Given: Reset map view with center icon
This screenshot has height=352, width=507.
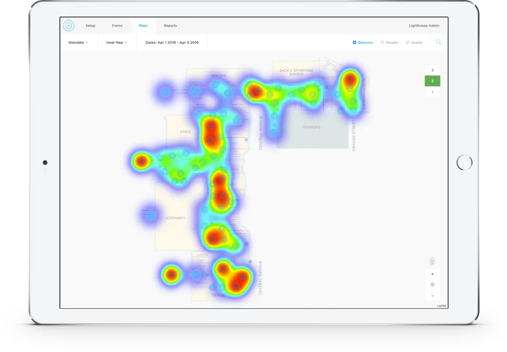Looking at the screenshot, I should 433,285.
